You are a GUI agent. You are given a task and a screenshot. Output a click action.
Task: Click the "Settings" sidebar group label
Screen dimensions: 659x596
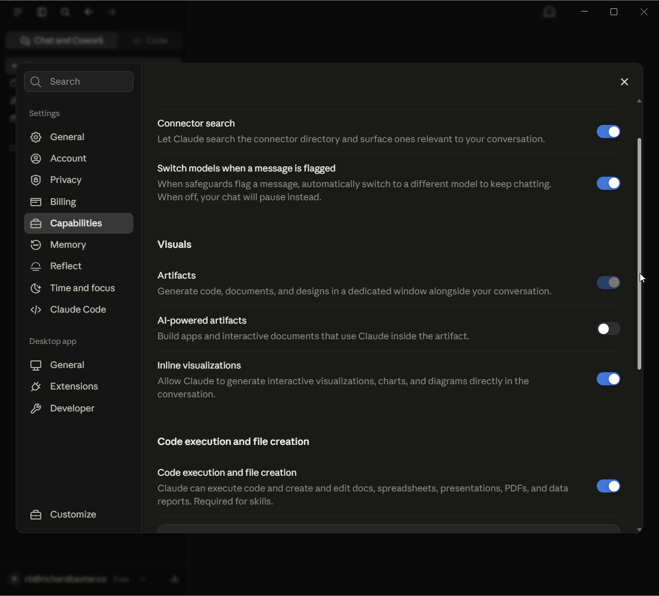(44, 113)
